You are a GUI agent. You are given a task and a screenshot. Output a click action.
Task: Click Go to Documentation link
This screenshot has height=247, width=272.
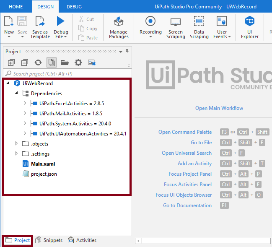187,205
